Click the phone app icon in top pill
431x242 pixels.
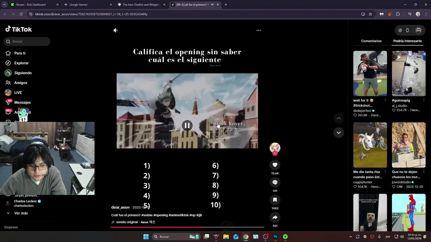pyautogui.click(x=407, y=30)
